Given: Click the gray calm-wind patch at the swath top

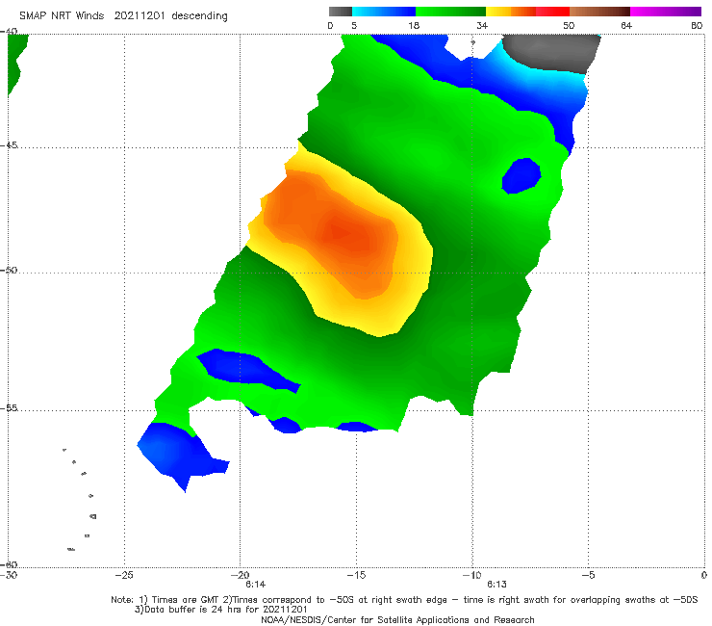Looking at the screenshot, I should click(551, 52).
